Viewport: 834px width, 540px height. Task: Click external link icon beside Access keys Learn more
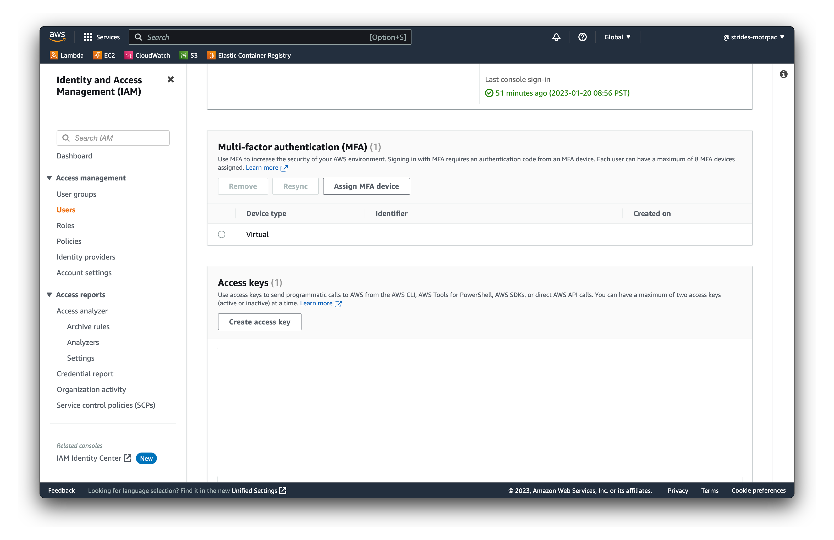(x=338, y=304)
